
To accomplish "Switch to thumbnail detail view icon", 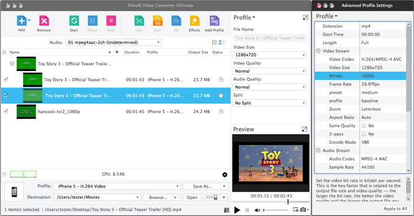I will [222, 42].
